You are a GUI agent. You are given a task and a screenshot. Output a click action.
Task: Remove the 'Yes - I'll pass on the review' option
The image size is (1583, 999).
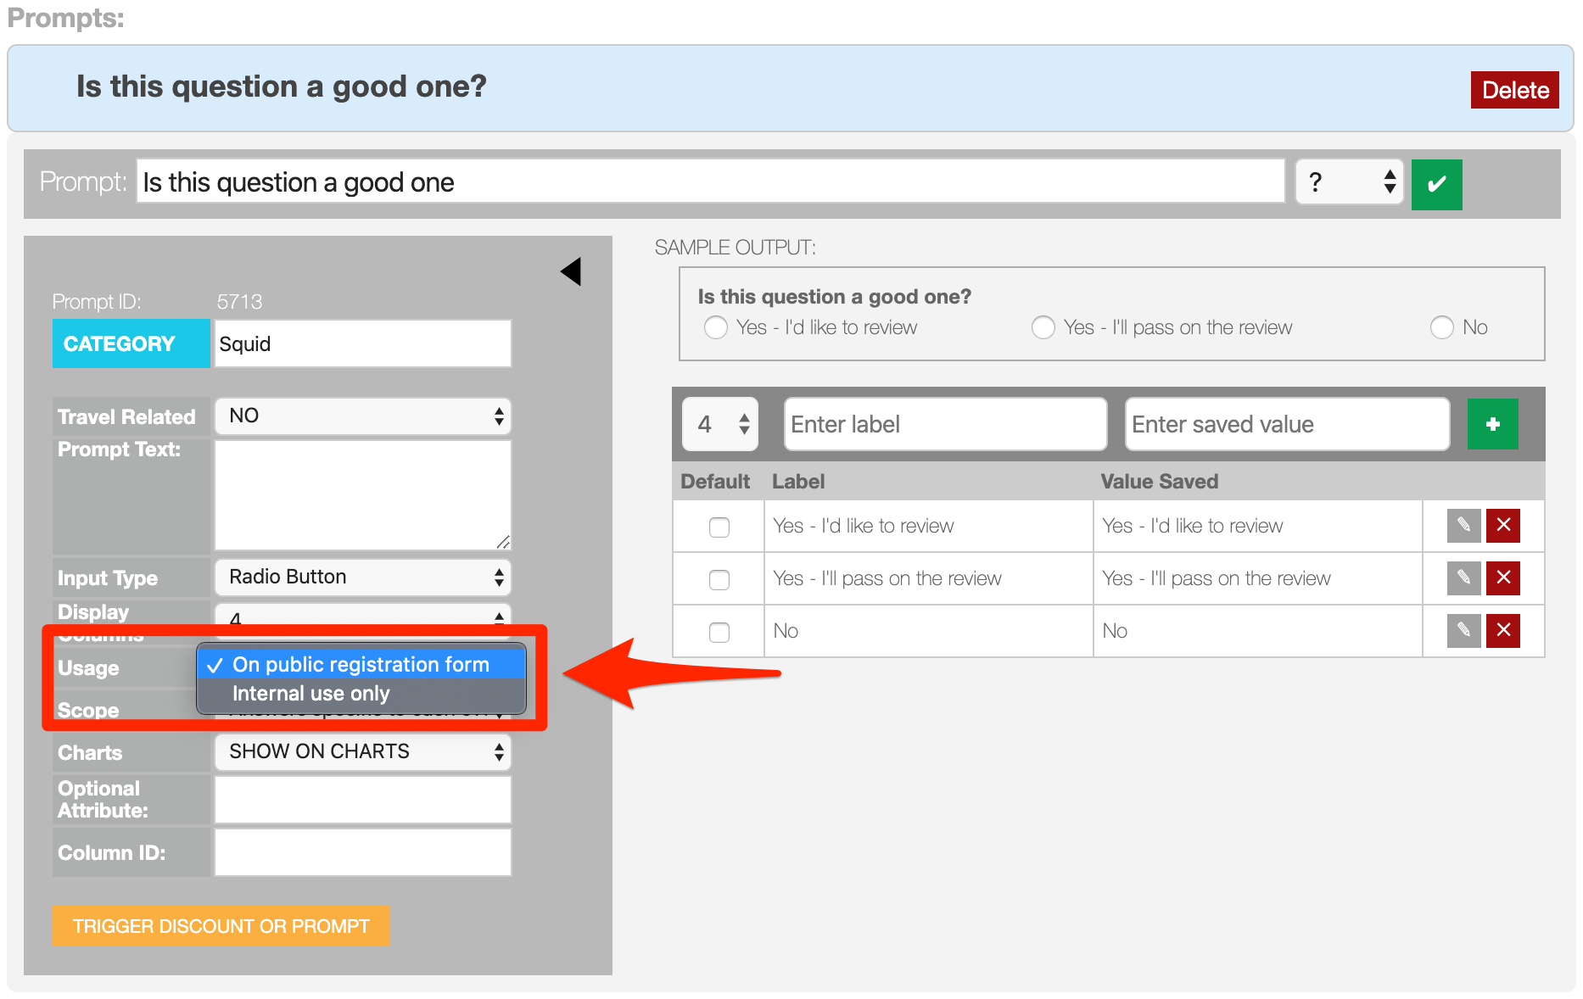(1502, 578)
